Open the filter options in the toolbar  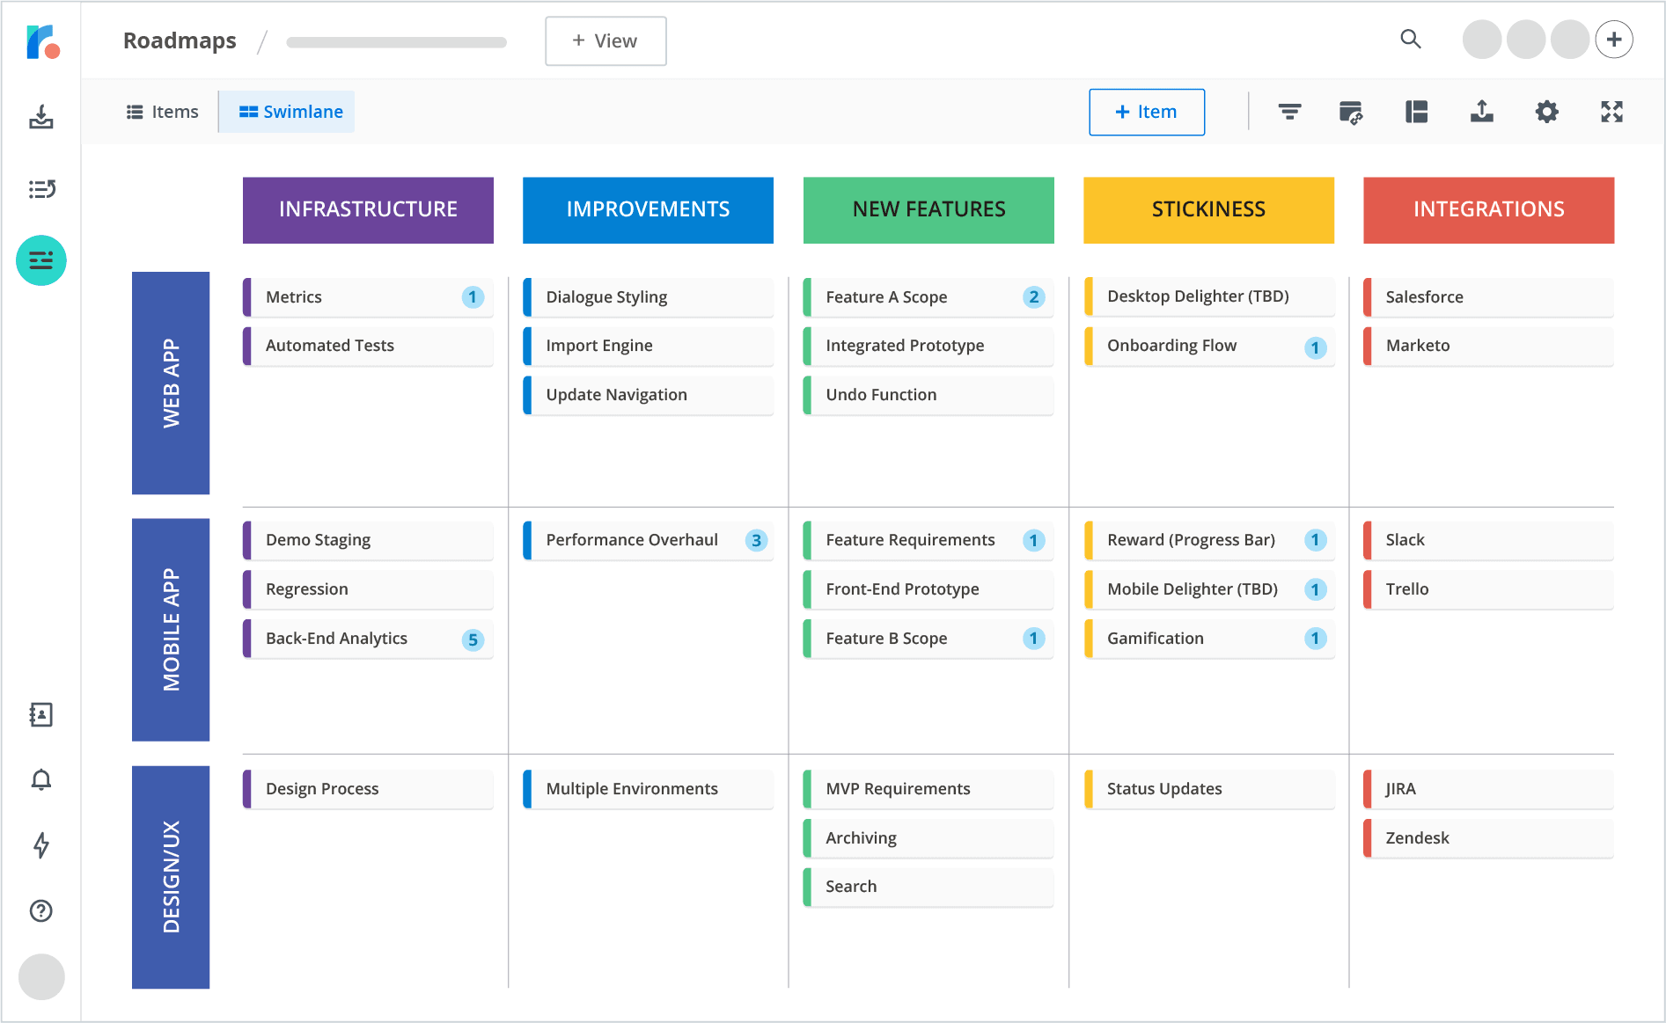[x=1288, y=112]
